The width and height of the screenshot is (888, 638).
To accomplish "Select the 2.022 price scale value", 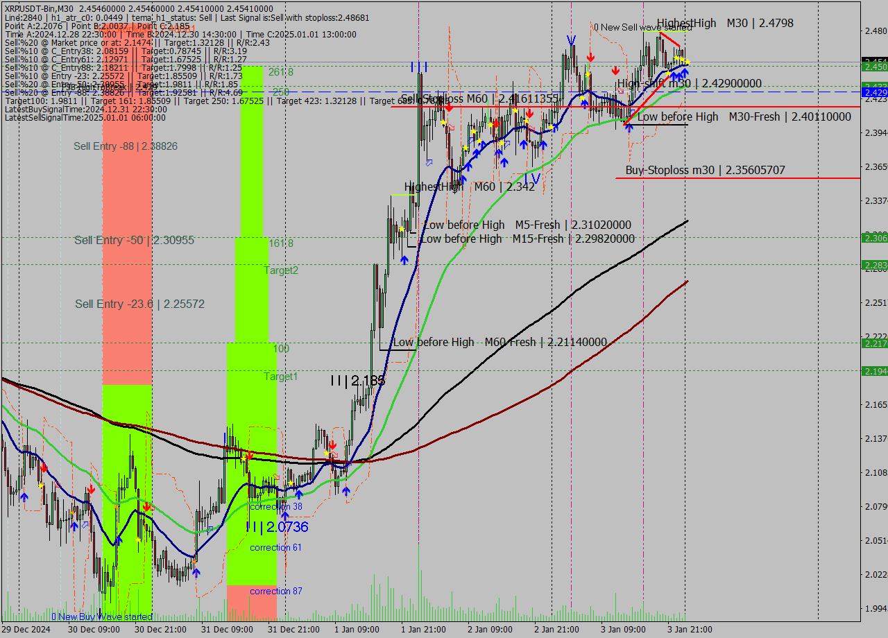I will 875,574.
